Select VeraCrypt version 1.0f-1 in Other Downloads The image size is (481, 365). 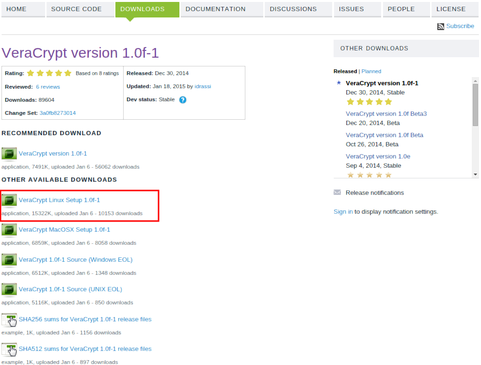pos(382,83)
